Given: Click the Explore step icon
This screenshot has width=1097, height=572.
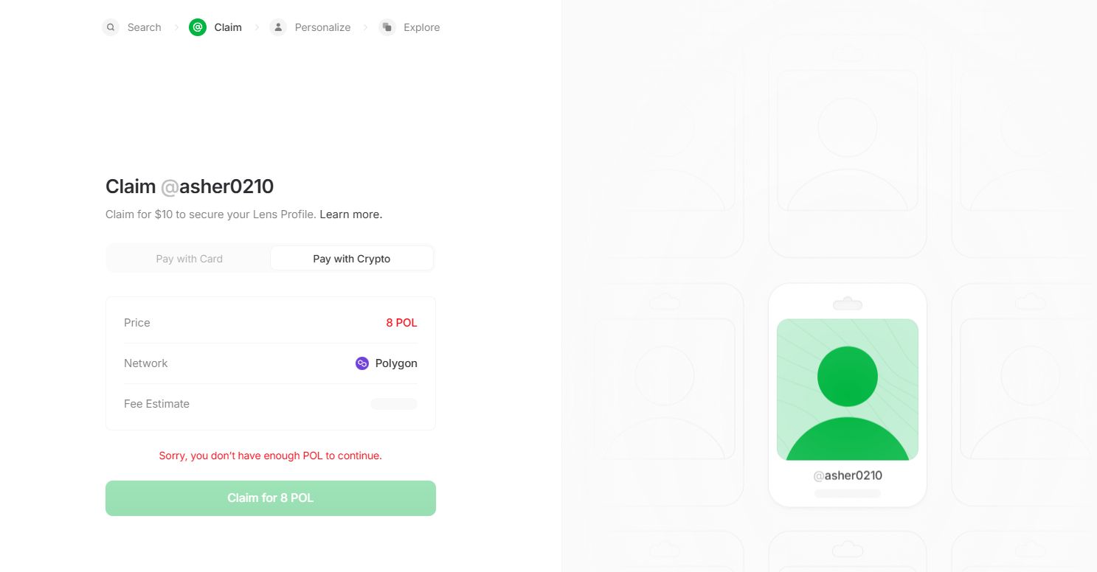Looking at the screenshot, I should click(387, 27).
